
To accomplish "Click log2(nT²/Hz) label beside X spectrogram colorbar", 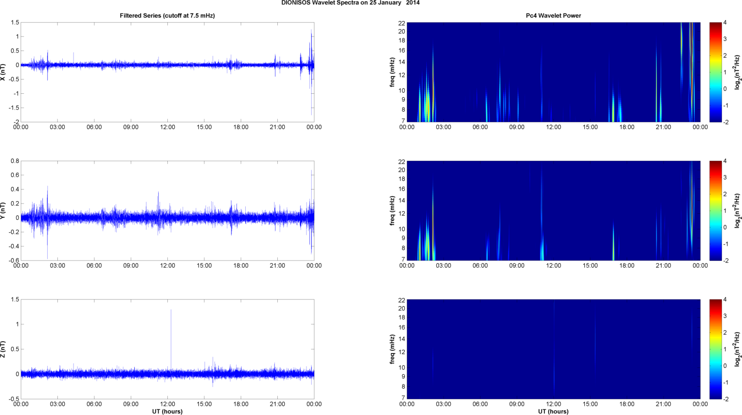I will point(738,72).
